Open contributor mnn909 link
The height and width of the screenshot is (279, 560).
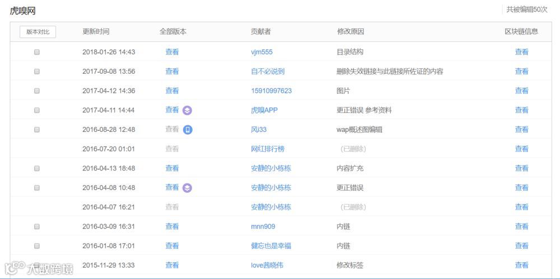click(263, 226)
